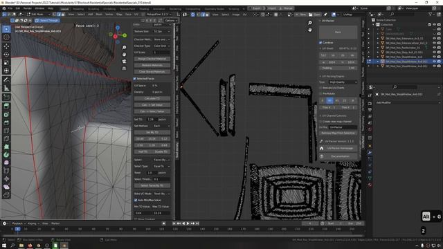Screen dimensions: 443x249
Task: Activate the Scale tool
Action: pyautogui.click(x=6, y=62)
